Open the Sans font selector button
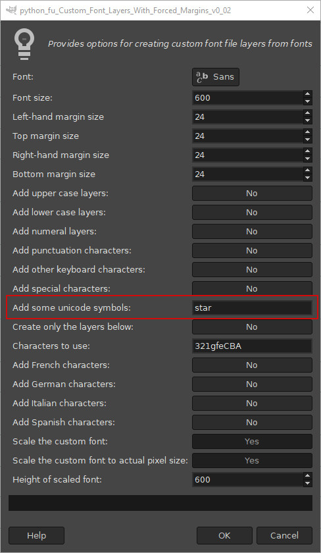This screenshot has width=321, height=553. coord(216,77)
